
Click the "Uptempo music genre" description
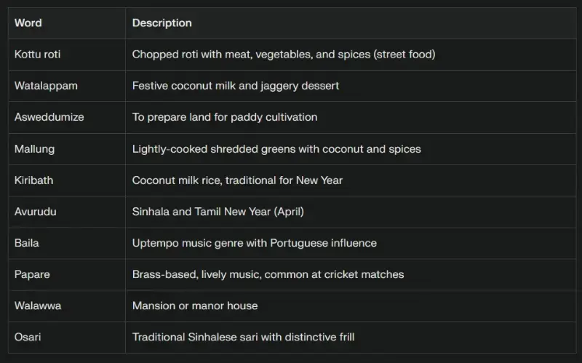(255, 243)
